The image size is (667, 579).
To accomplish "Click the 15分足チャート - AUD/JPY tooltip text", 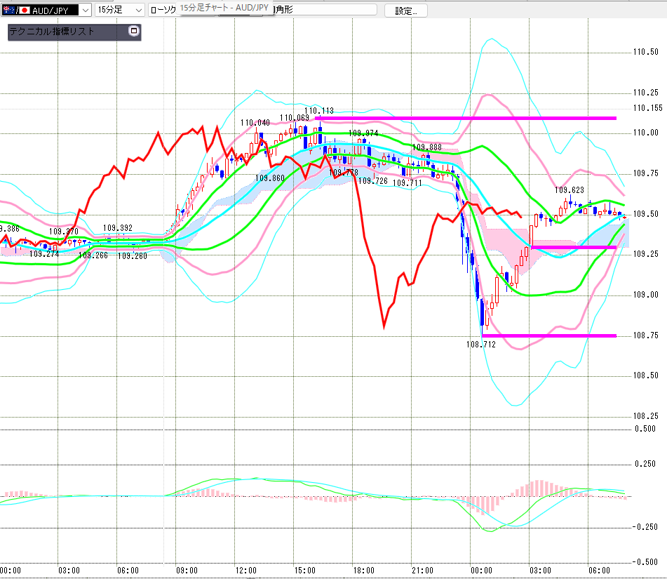I will pos(224,8).
